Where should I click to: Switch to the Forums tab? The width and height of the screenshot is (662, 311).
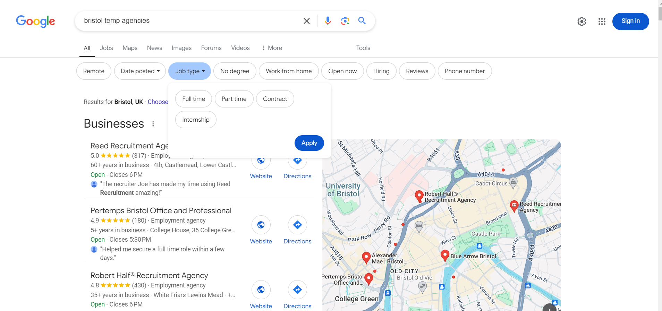coord(211,48)
